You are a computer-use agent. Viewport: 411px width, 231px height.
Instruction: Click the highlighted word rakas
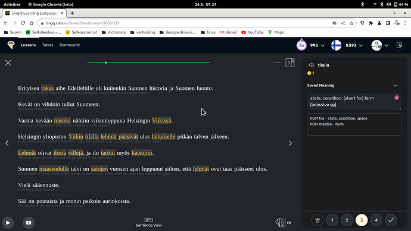tap(48, 88)
